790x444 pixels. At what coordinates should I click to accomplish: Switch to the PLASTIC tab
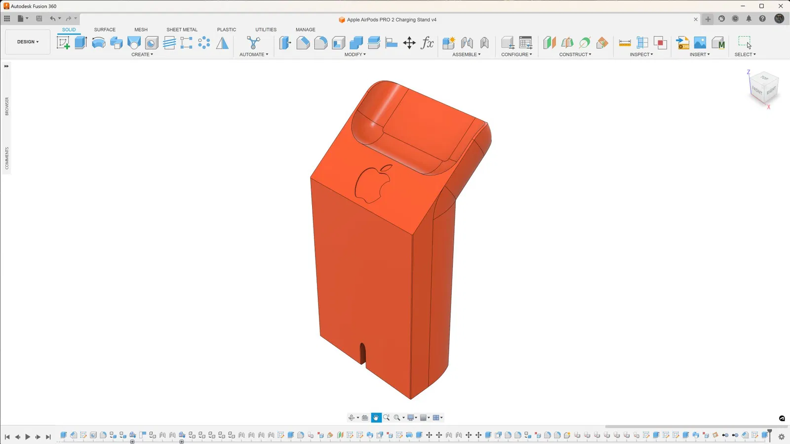tap(227, 30)
